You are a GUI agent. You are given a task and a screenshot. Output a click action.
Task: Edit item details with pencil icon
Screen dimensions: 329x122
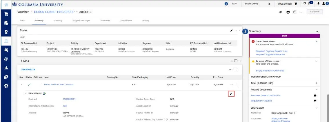(231, 94)
